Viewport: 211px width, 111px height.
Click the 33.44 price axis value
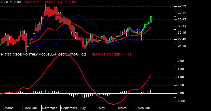(182, 26)
